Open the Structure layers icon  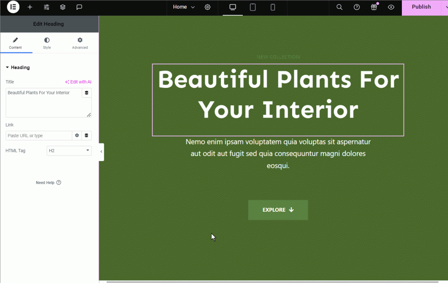63,7
